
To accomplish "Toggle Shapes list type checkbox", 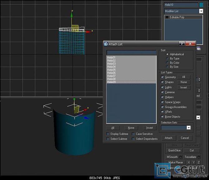I will click(x=162, y=82).
